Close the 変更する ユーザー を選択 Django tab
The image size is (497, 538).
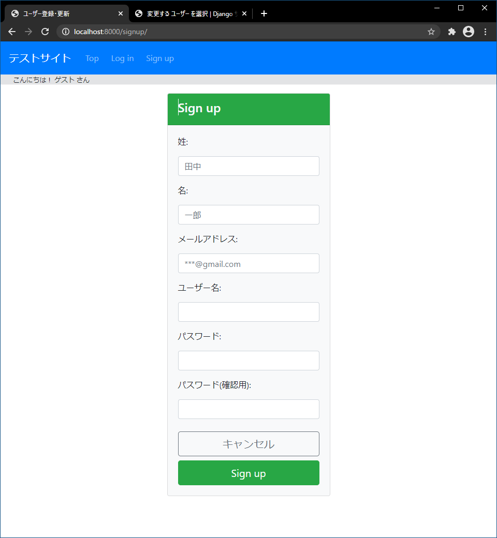click(x=244, y=13)
